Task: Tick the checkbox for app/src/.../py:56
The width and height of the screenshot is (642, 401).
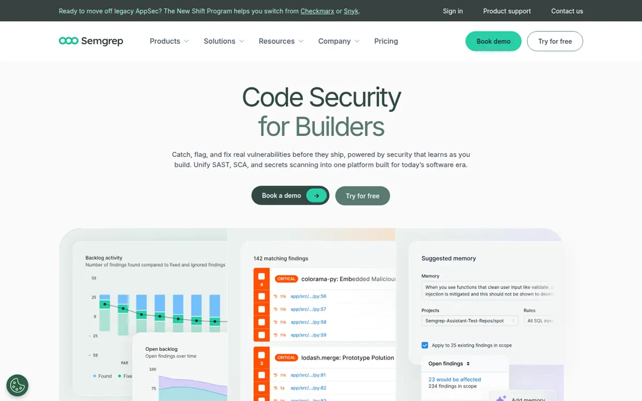Action: [x=262, y=296]
